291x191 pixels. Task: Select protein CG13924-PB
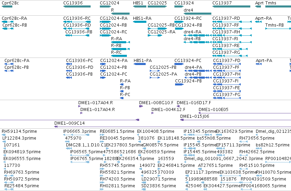tap(188, 81)
